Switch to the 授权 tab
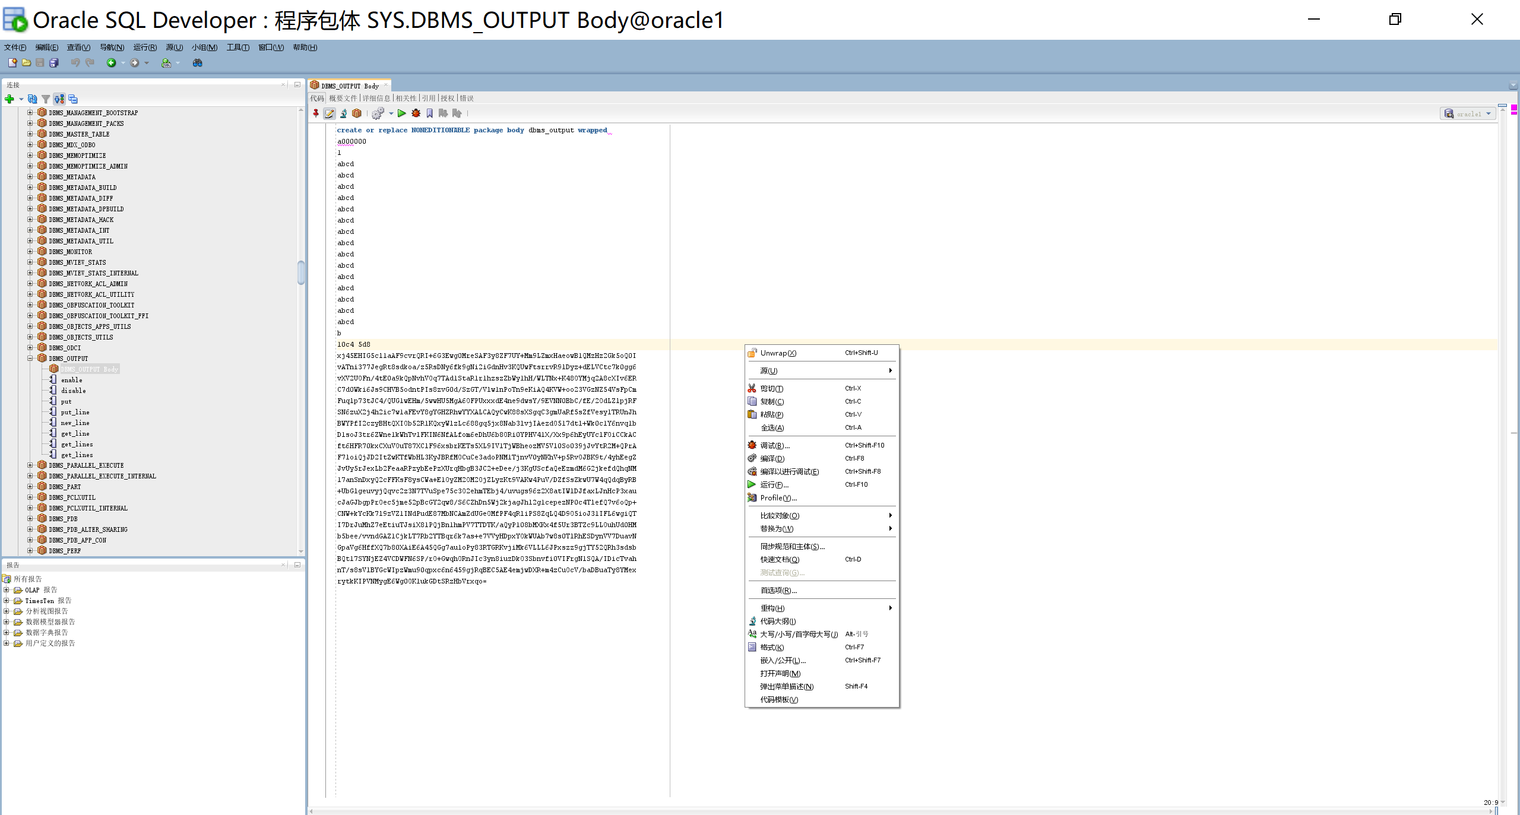This screenshot has height=815, width=1520. click(x=447, y=99)
